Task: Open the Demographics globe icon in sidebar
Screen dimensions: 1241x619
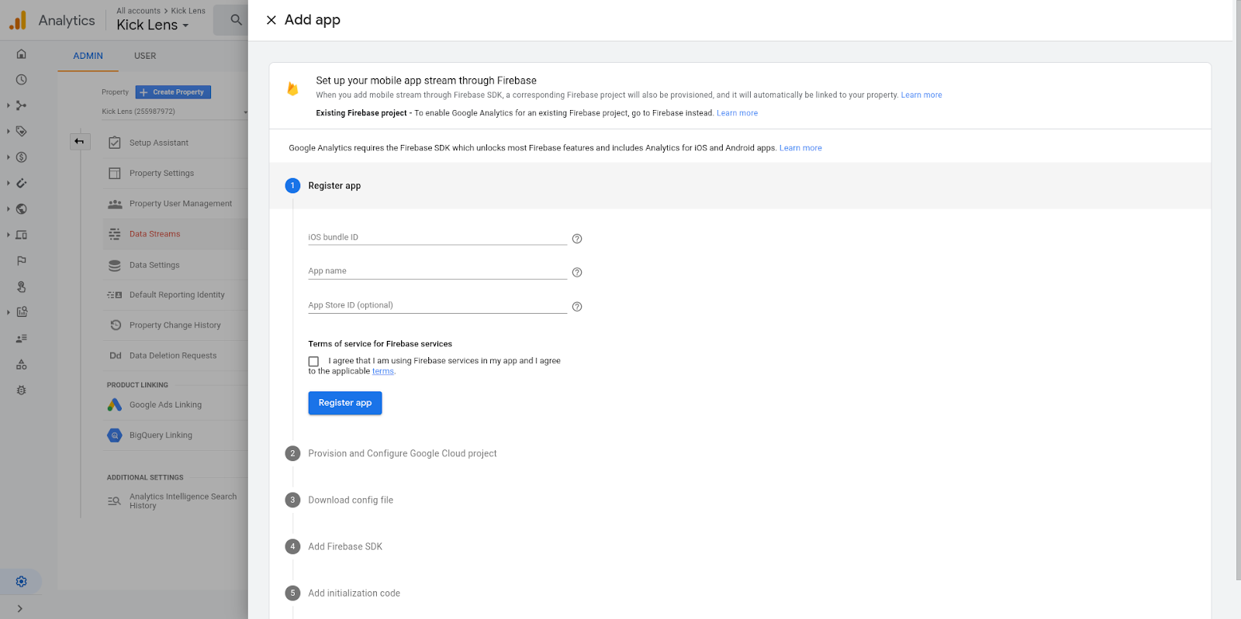Action: 22,209
